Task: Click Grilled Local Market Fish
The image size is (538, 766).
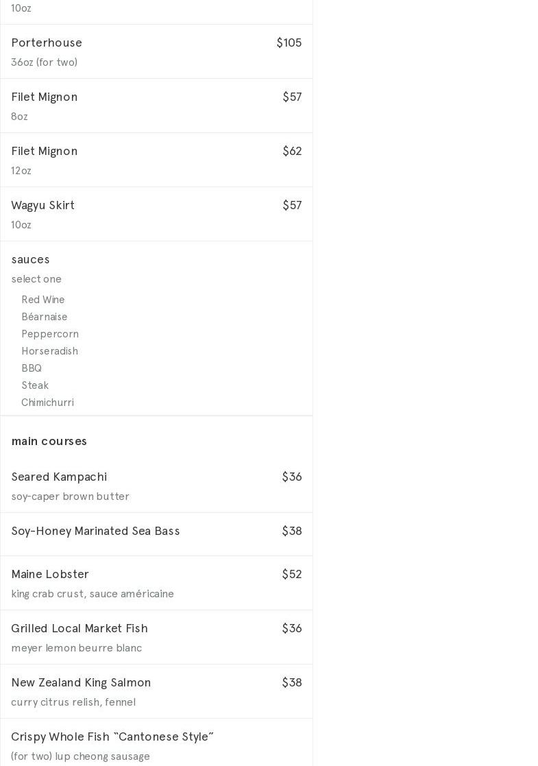Action: point(80,629)
